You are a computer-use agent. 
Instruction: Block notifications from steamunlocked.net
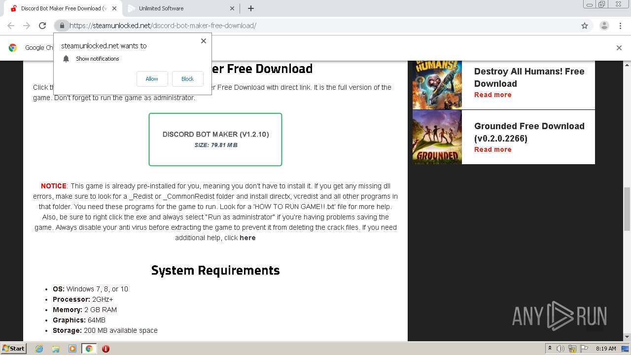pos(187,79)
